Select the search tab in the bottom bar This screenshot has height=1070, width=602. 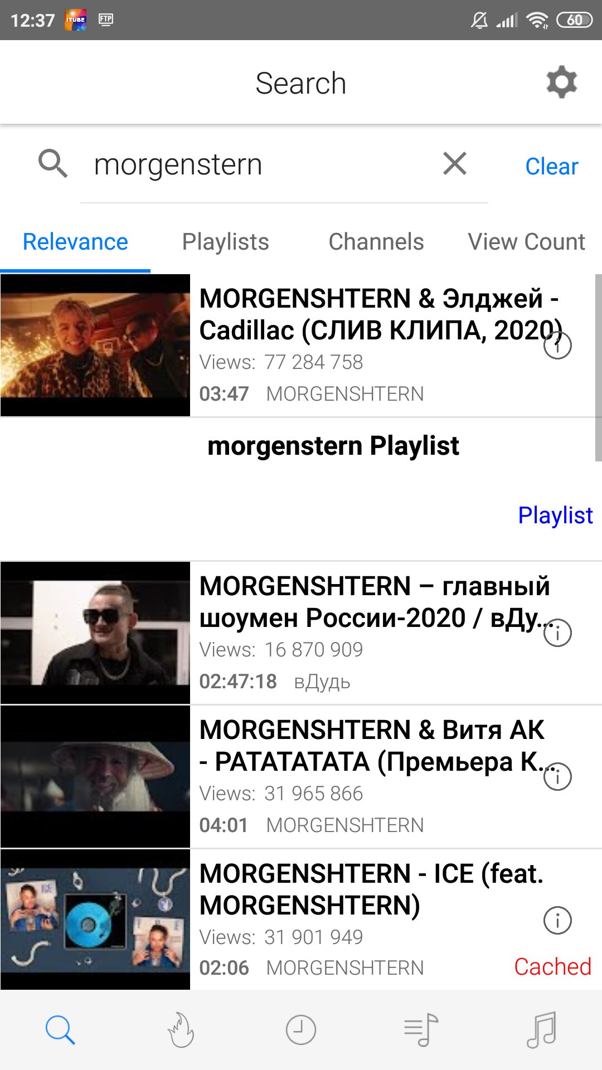(x=60, y=1030)
